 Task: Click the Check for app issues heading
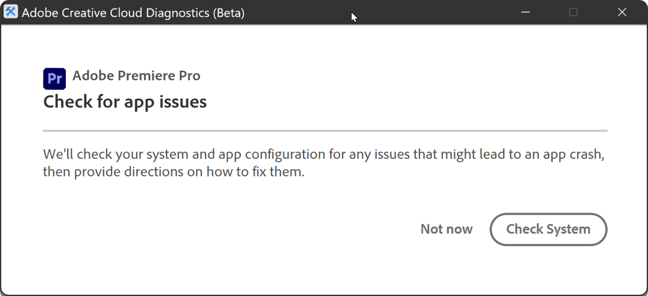coord(124,101)
